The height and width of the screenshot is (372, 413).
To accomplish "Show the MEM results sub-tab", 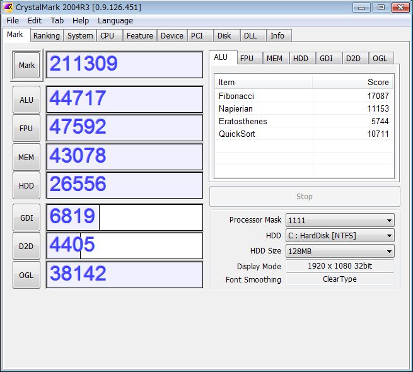I will point(276,58).
